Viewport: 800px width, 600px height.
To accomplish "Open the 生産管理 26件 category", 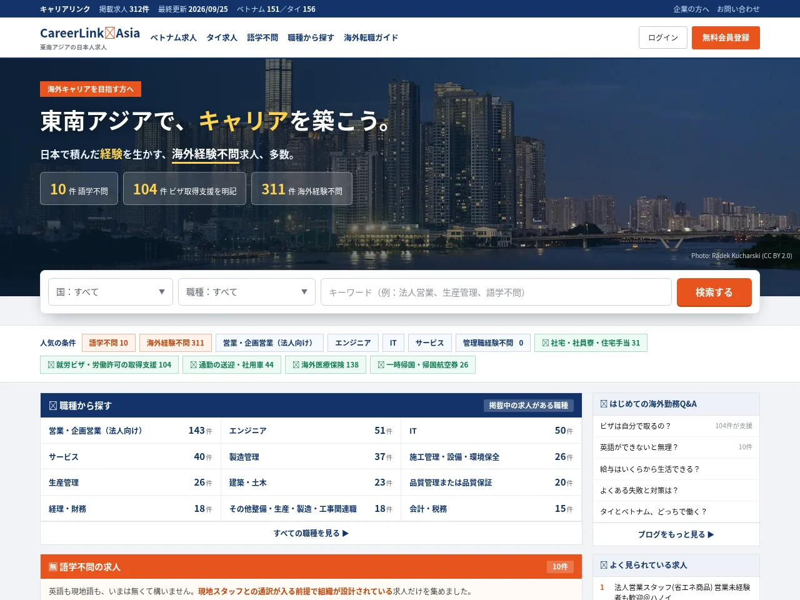I will [131, 482].
